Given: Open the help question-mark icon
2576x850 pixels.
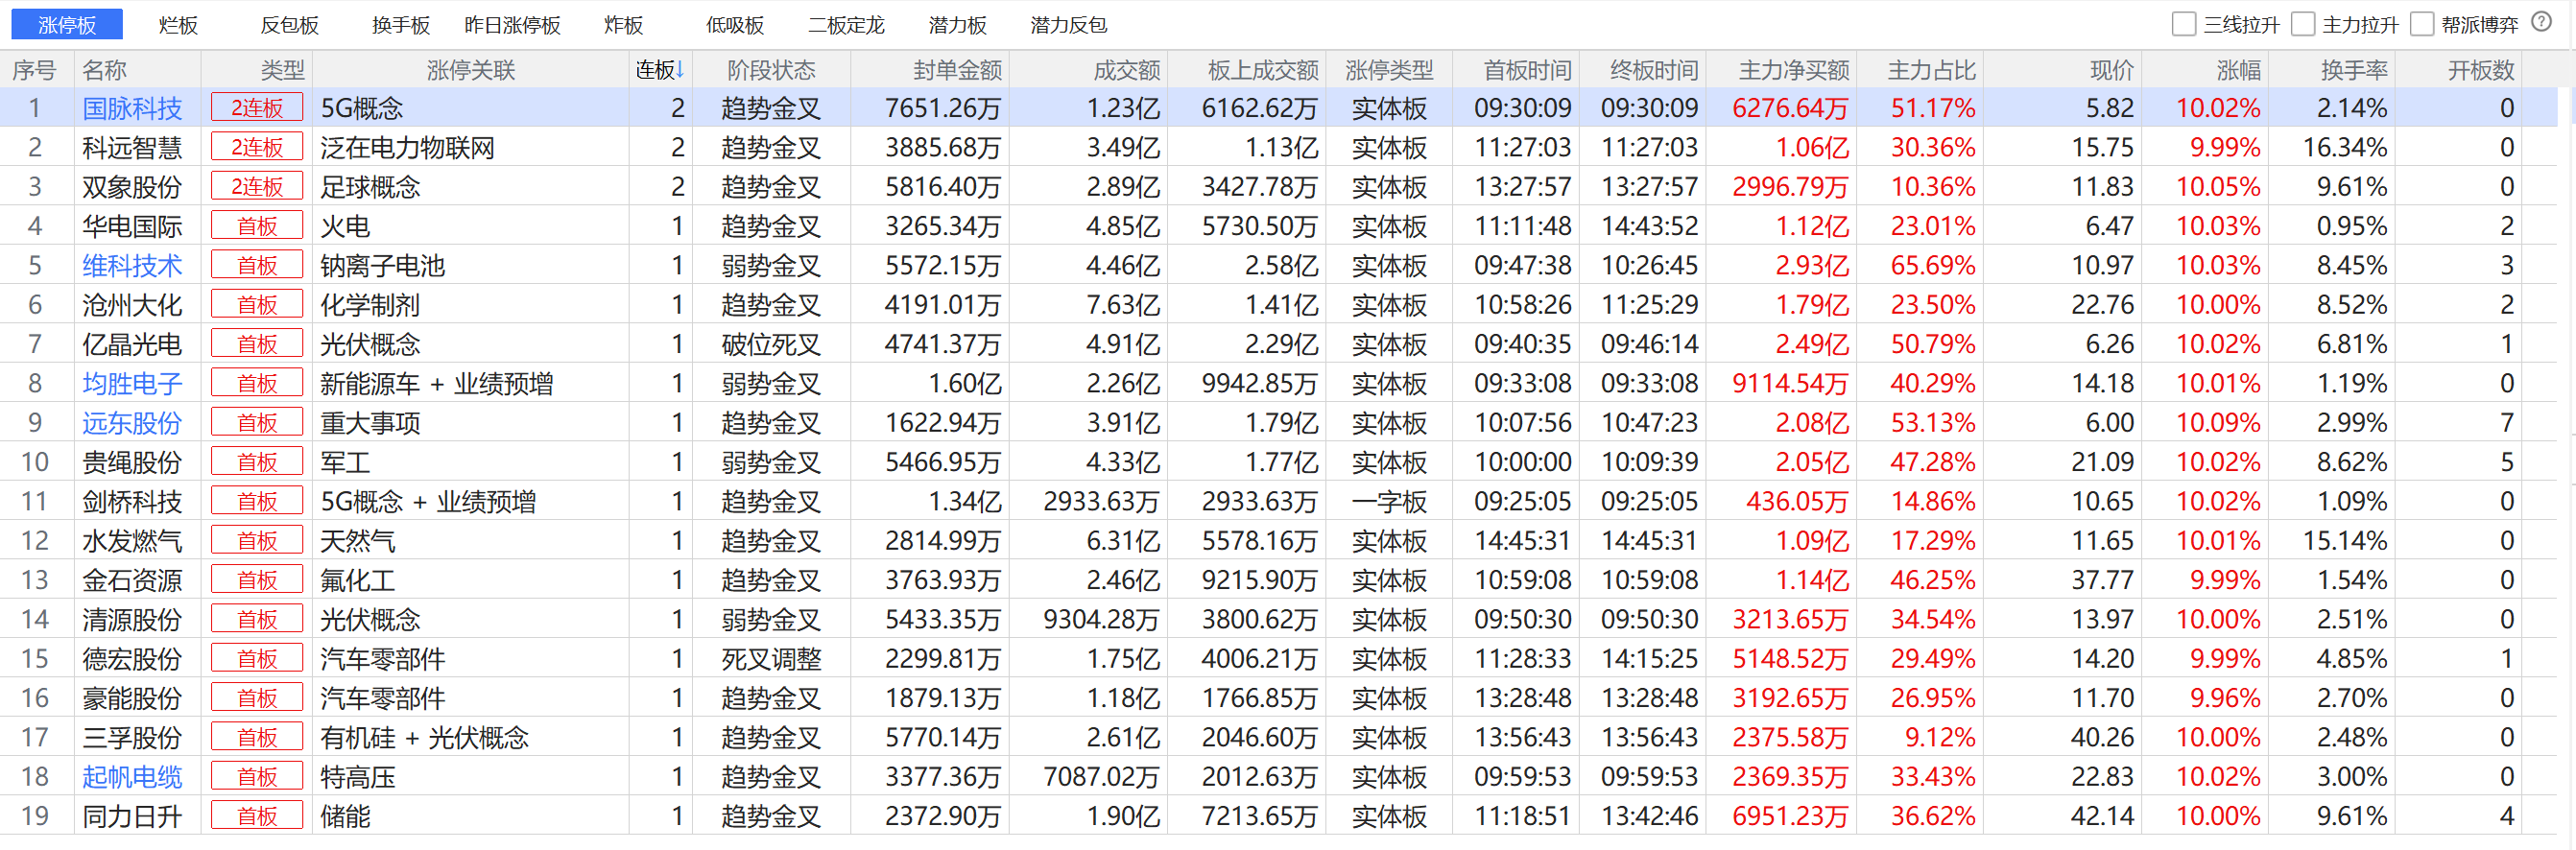Looking at the screenshot, I should 2542,22.
